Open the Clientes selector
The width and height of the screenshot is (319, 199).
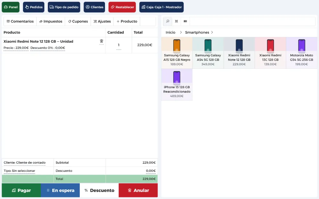point(94,7)
